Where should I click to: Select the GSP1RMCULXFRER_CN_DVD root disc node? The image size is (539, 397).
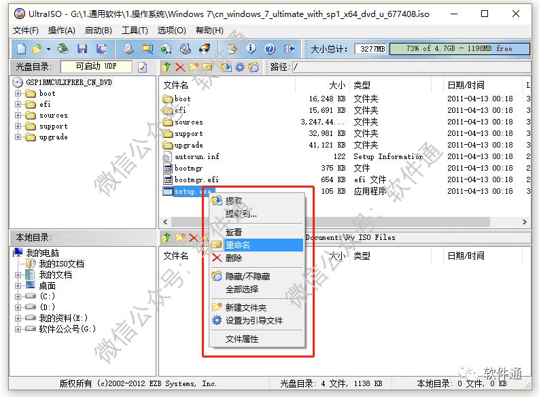tap(69, 82)
